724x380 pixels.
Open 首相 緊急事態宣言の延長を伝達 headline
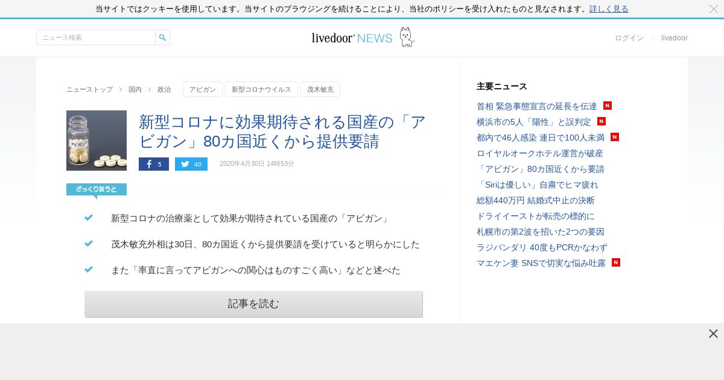[x=537, y=106]
